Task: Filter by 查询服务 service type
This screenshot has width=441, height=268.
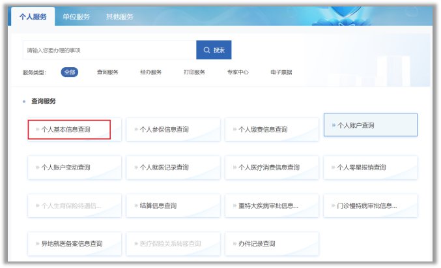Action: point(107,72)
